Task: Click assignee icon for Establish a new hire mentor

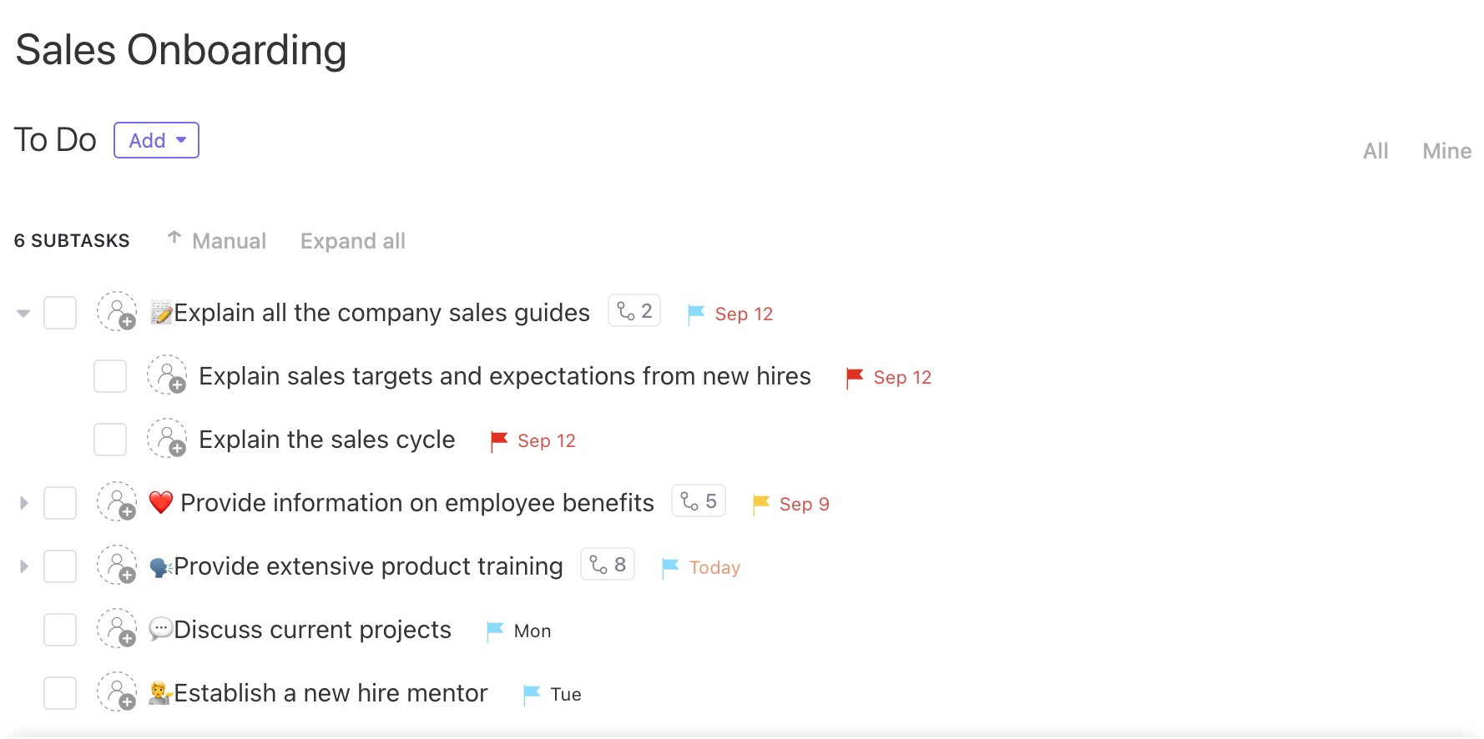Action: point(117,692)
